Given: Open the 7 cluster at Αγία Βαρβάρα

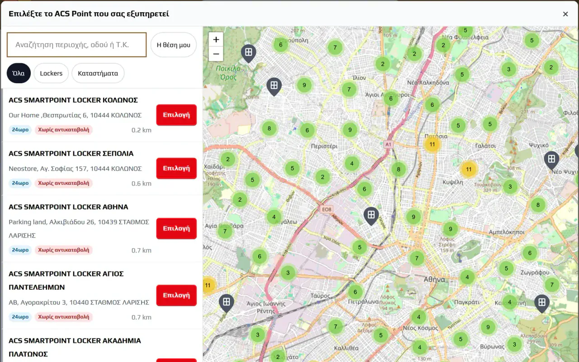Looking at the screenshot, I should [225, 232].
